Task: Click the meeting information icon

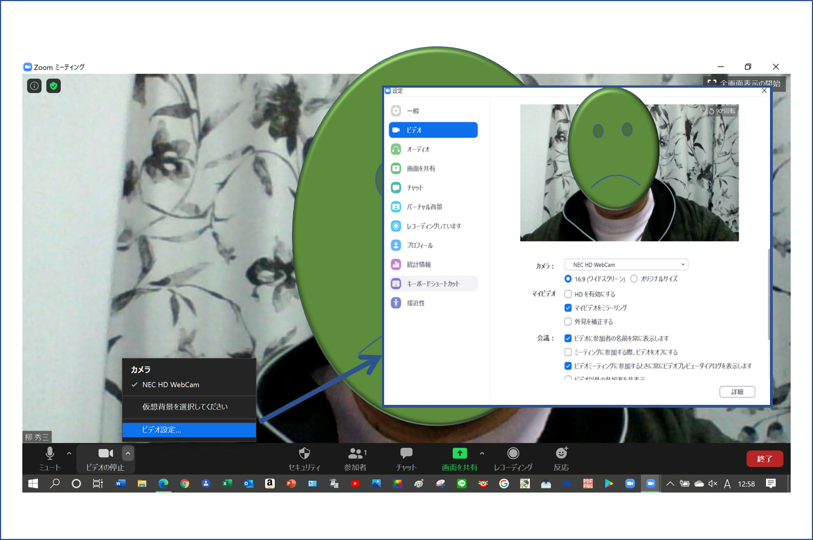Action: [x=35, y=86]
